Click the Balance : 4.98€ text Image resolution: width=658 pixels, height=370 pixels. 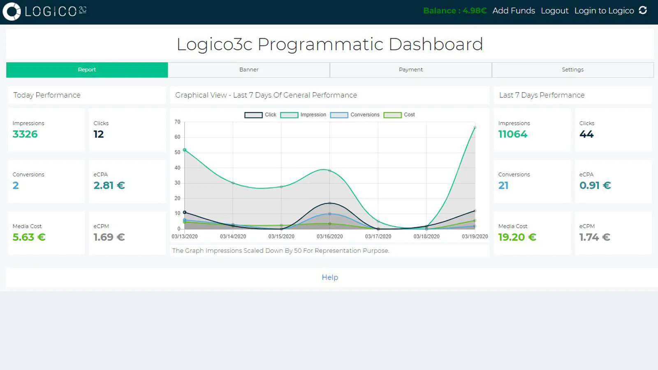(x=455, y=11)
